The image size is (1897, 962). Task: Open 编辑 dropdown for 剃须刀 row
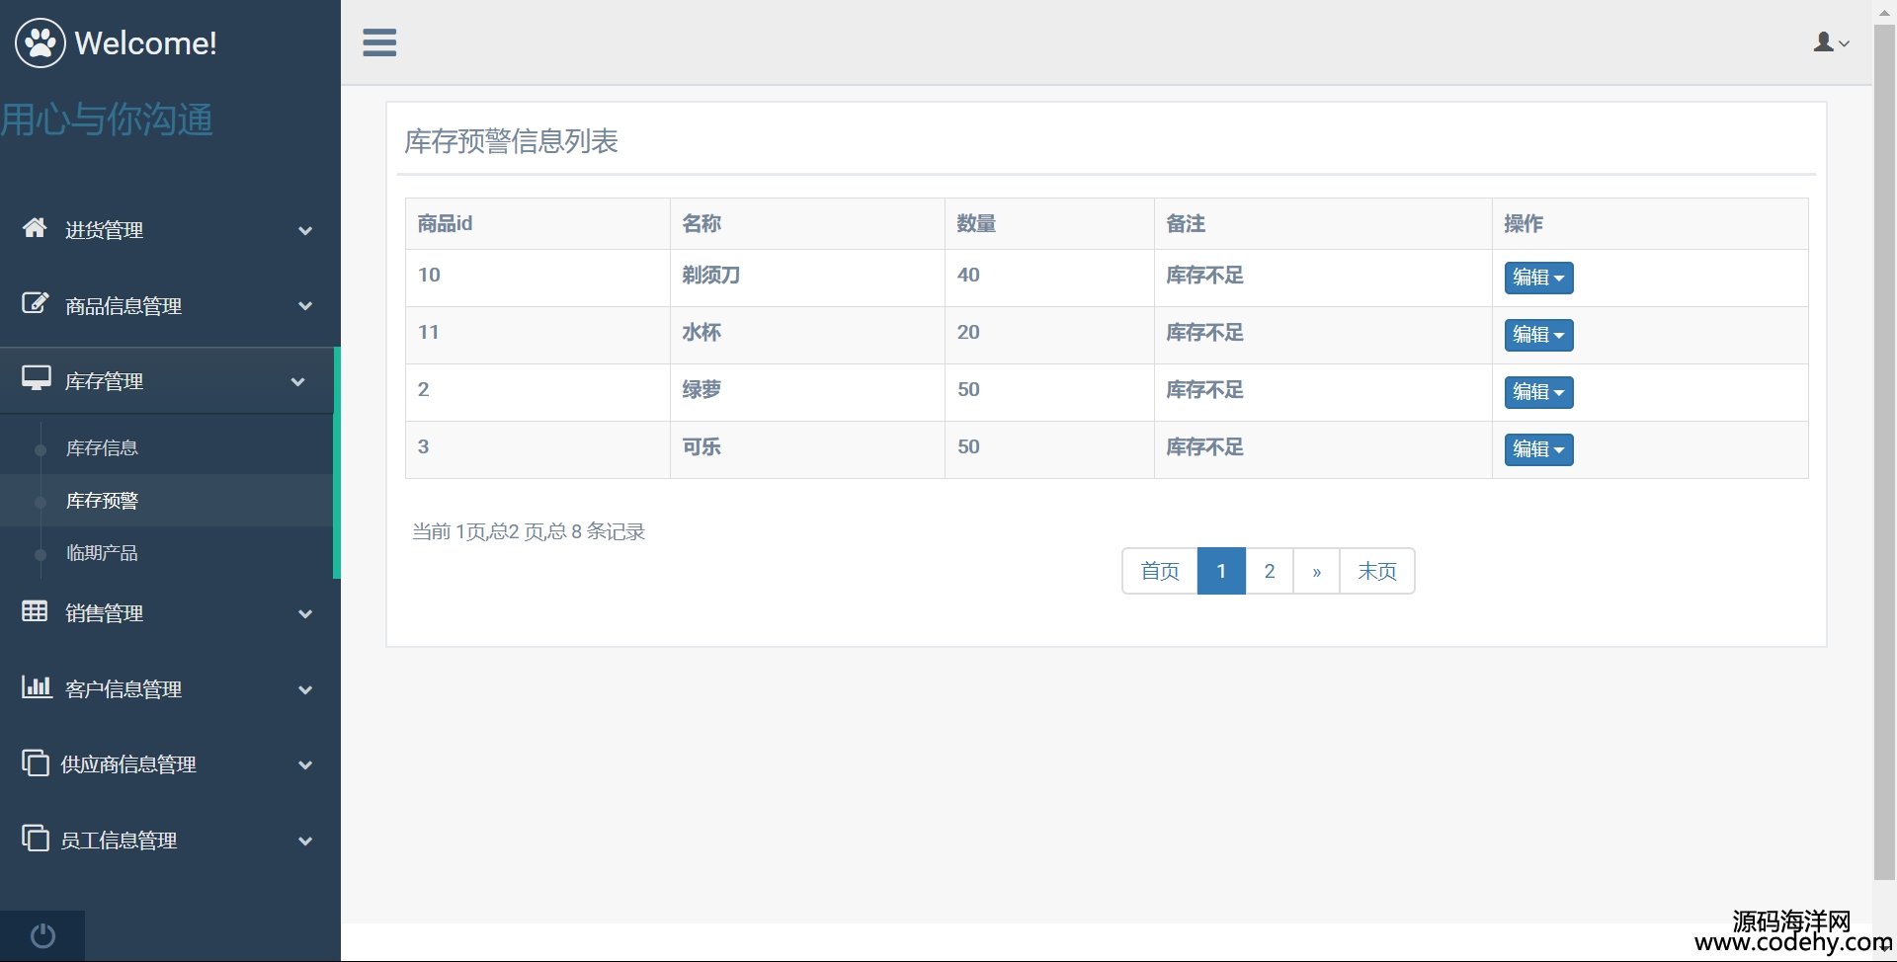[1537, 278]
